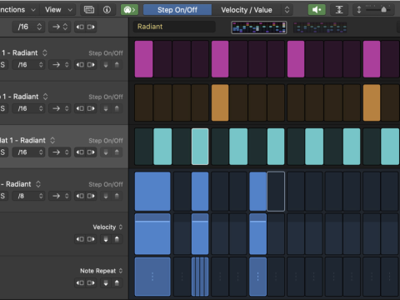
Task: Open the top pattern /16 step rate dropdown
Action: (x=28, y=27)
